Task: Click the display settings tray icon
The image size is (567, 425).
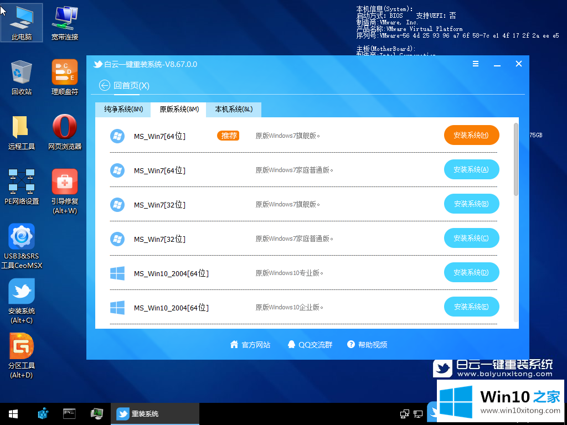Action: pyautogui.click(x=418, y=414)
